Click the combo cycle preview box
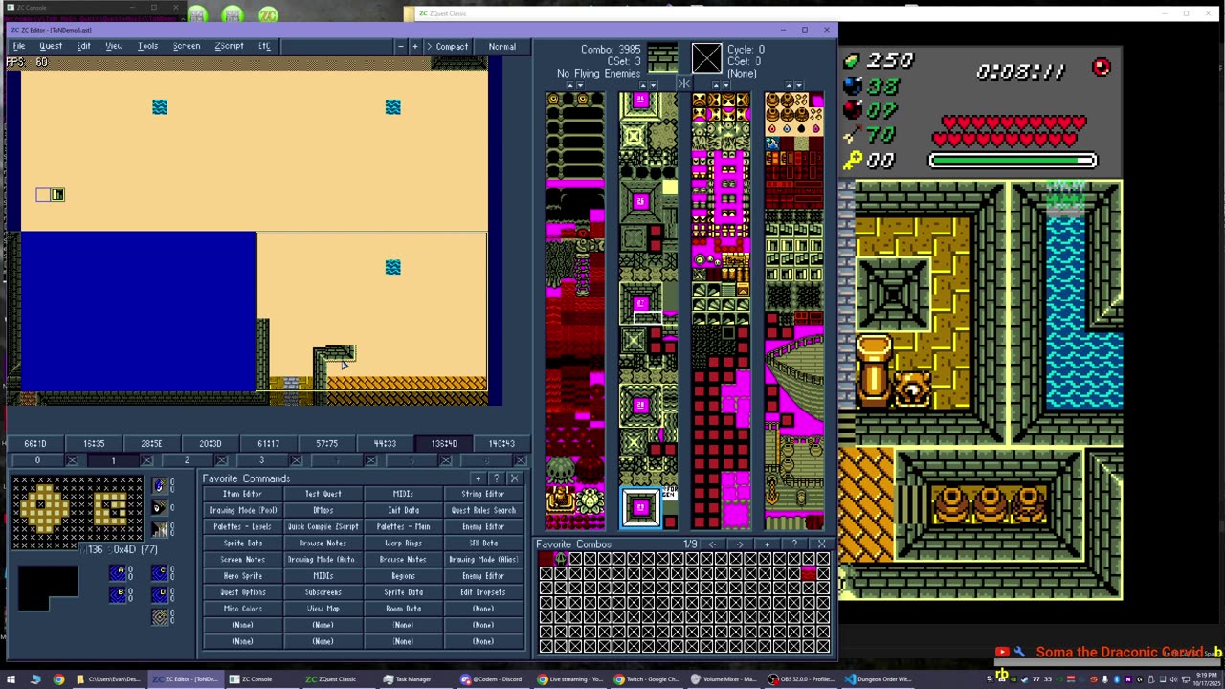The height and width of the screenshot is (689, 1225). (x=706, y=58)
